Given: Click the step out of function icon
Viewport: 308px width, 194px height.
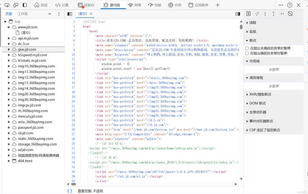Looking at the screenshot, I should point(273,14).
